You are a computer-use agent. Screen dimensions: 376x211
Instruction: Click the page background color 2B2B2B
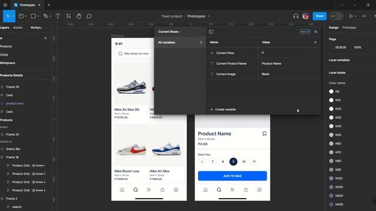coord(340,47)
